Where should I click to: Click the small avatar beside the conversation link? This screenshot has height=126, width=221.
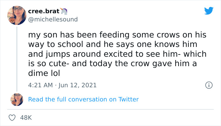(17, 99)
